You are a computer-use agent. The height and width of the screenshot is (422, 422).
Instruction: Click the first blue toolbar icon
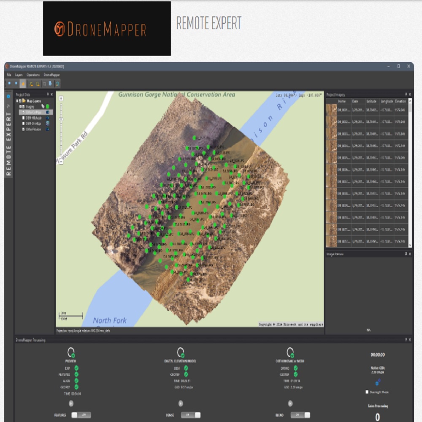9,84
